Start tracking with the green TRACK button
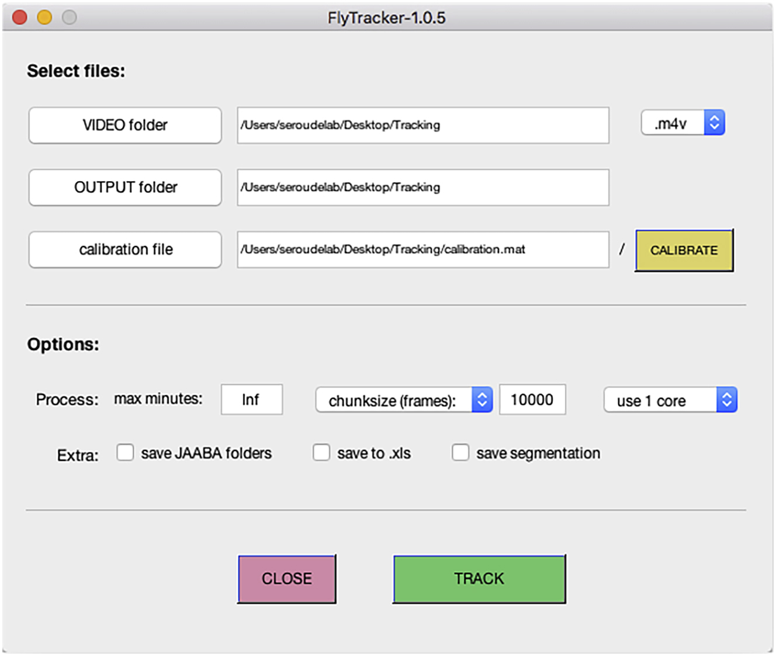776x656 pixels. (479, 579)
